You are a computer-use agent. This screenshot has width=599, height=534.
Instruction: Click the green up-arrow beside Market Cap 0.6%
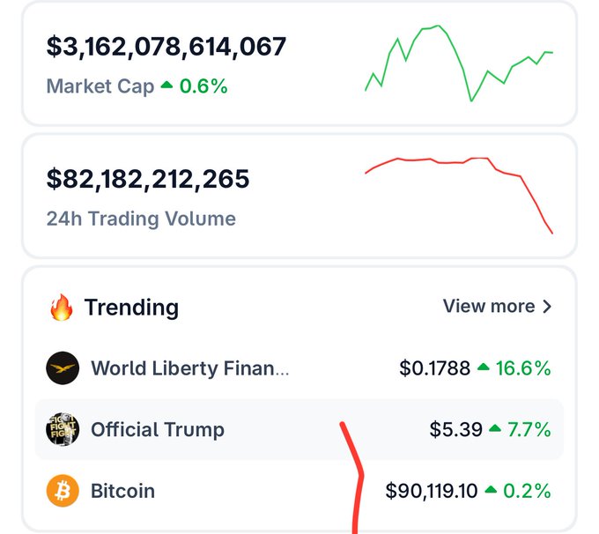166,85
